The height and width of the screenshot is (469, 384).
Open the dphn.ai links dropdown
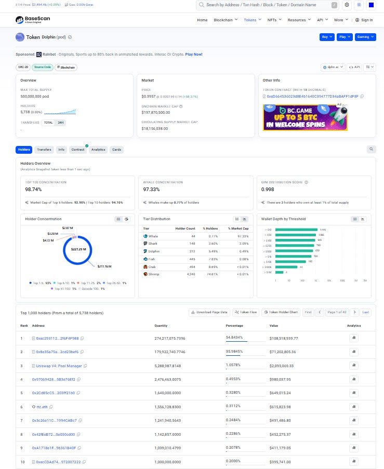[333, 68]
